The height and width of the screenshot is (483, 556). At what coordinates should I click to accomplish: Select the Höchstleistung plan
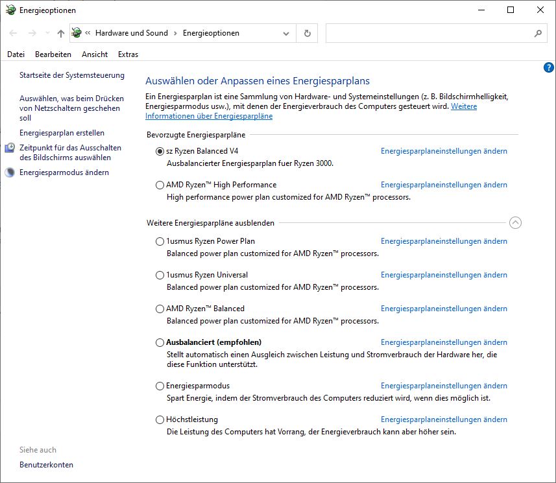160,419
